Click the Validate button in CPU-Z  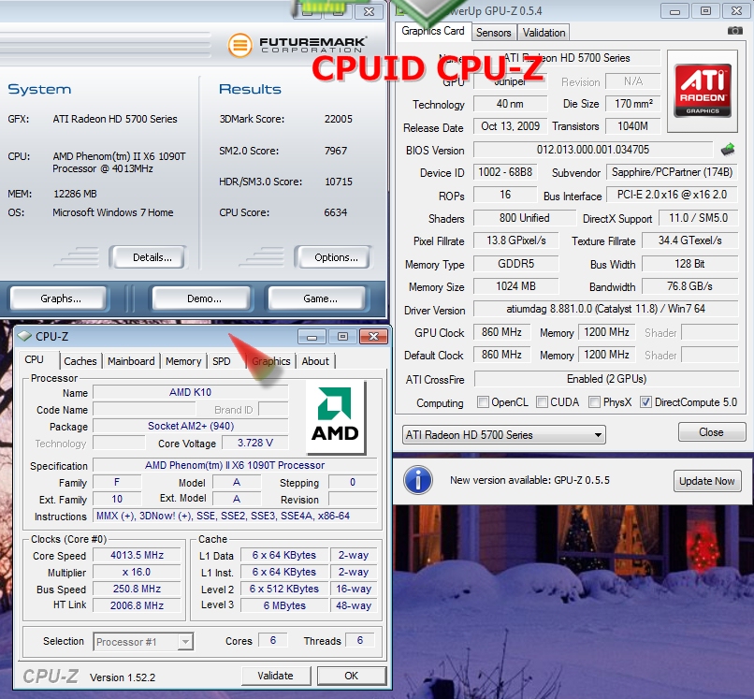[x=276, y=676]
